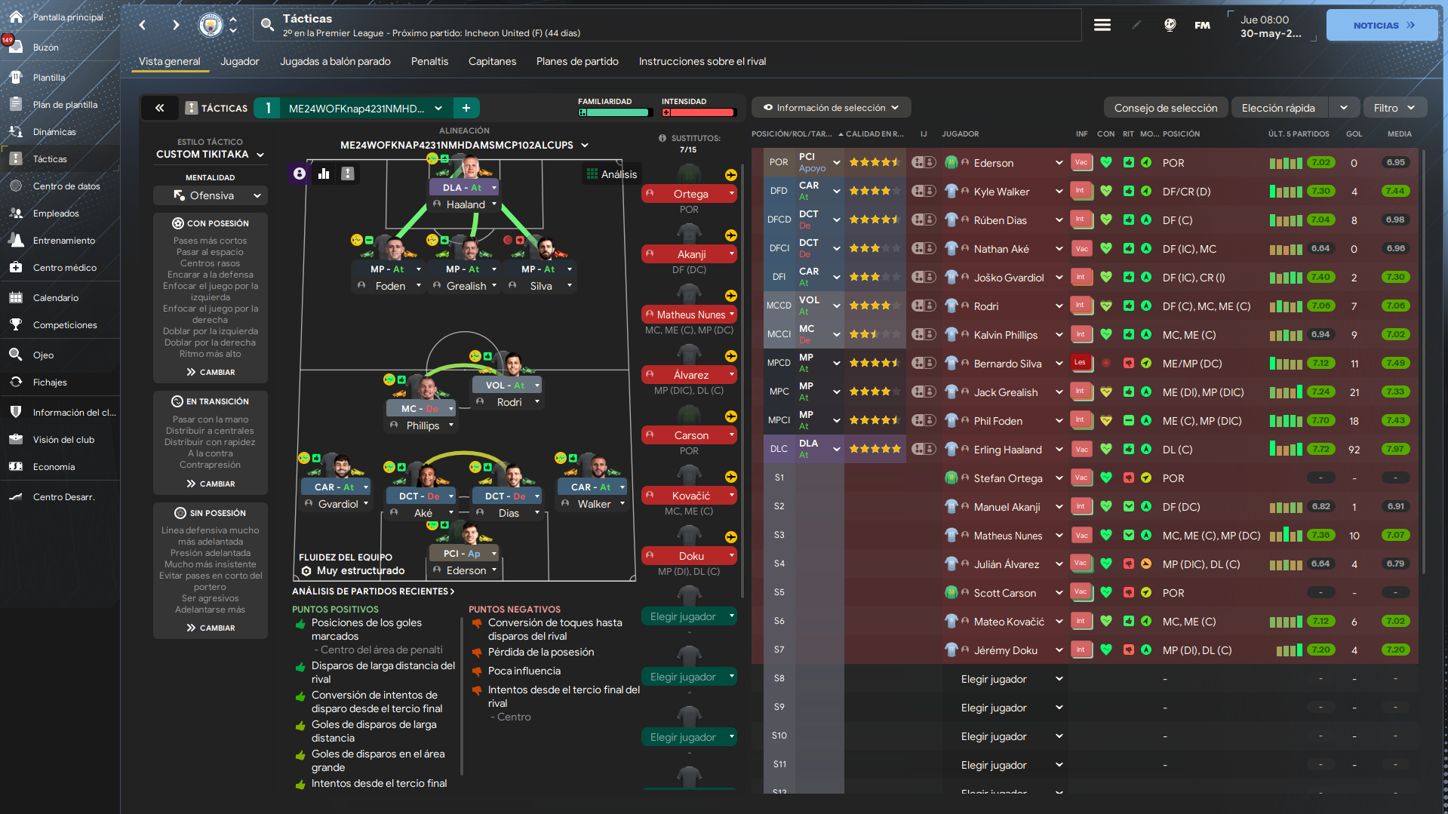Toggle player face view on pitch

coord(300,174)
